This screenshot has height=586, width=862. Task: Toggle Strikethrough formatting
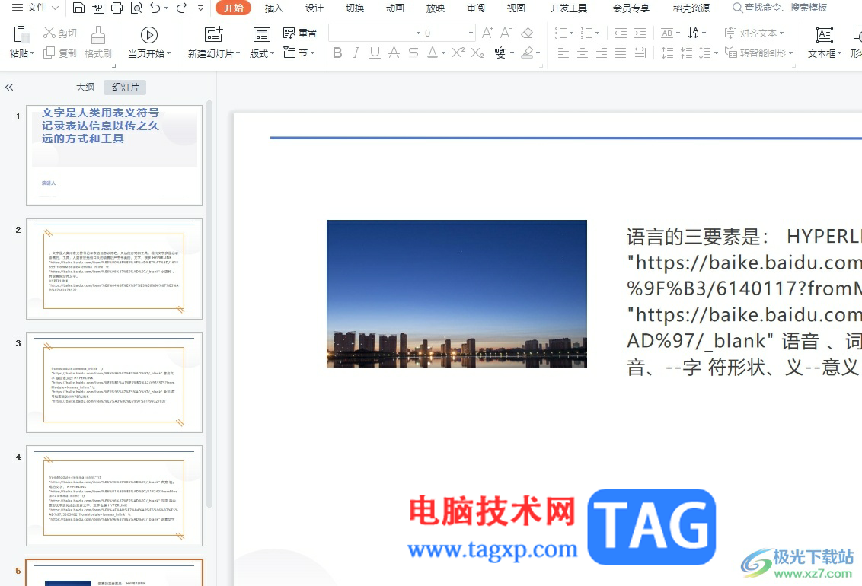tap(413, 53)
